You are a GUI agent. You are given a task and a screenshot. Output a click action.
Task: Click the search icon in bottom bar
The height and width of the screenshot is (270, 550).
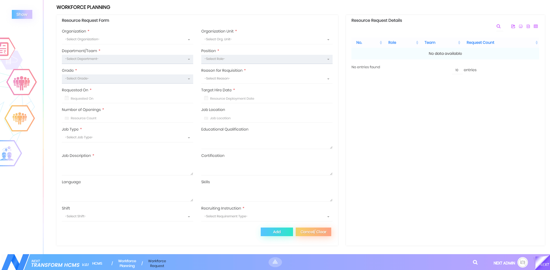click(475, 262)
